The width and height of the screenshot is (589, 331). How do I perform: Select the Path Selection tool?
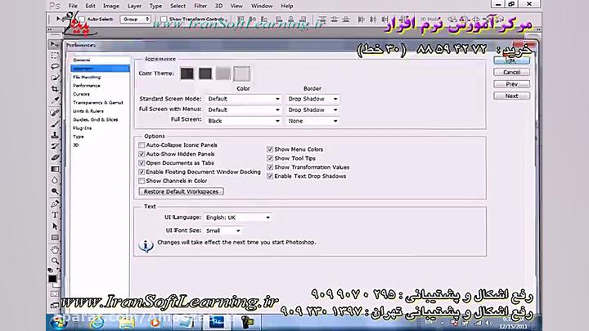[x=55, y=226]
